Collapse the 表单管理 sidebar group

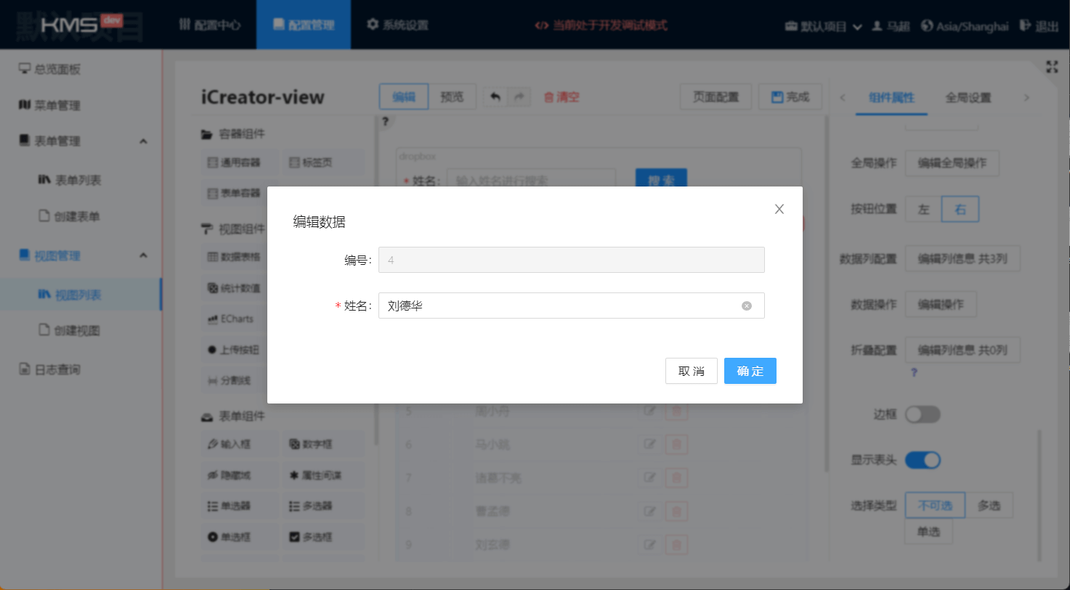pyautogui.click(x=143, y=141)
